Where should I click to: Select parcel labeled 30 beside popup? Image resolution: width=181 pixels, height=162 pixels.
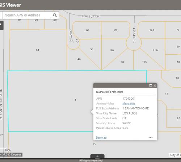167,94
